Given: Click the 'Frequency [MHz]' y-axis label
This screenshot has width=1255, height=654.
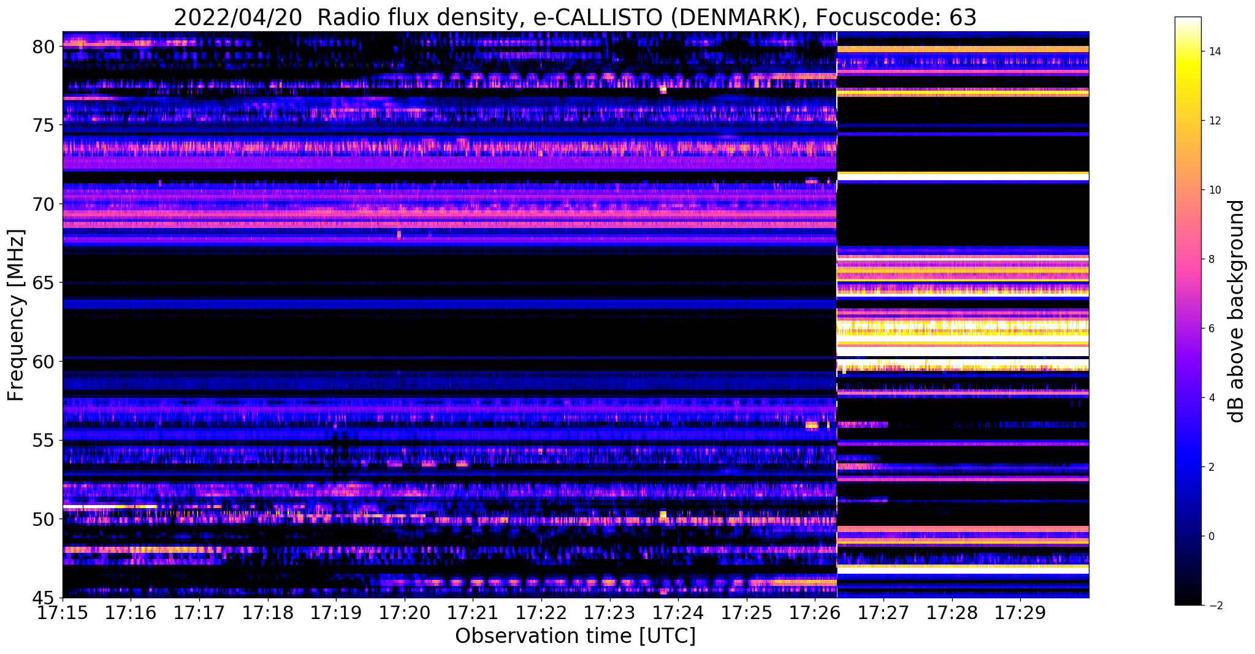Looking at the screenshot, I should point(16,315).
